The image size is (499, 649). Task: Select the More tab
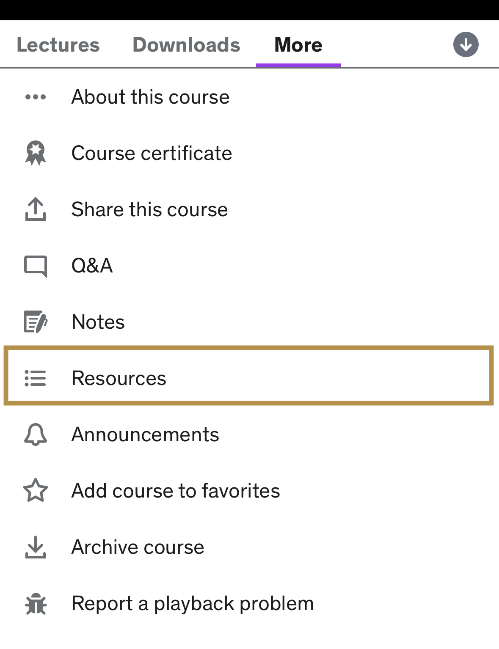pyautogui.click(x=298, y=45)
